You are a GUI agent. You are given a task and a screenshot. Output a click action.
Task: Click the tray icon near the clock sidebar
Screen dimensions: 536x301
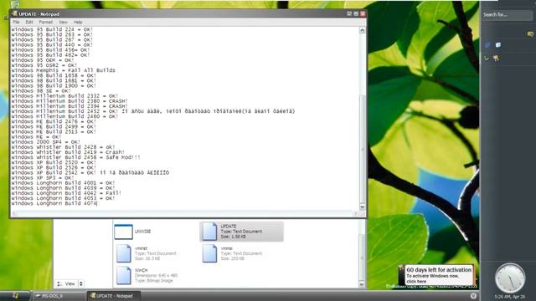[473, 296]
